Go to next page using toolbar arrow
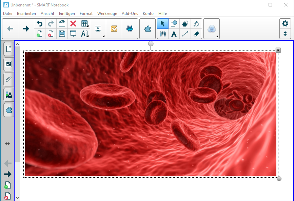The width and height of the screenshot is (294, 201). (26, 29)
